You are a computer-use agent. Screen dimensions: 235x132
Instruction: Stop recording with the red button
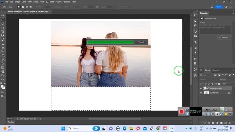pos(181,111)
